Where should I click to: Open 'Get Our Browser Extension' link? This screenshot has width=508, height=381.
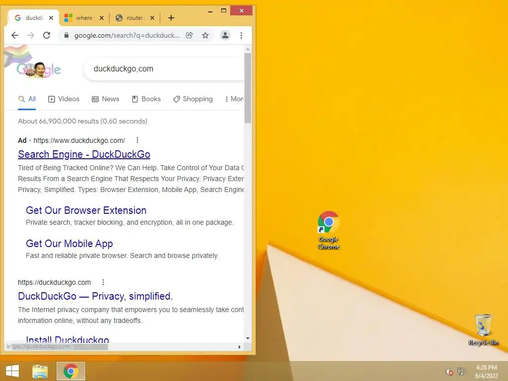click(x=86, y=210)
